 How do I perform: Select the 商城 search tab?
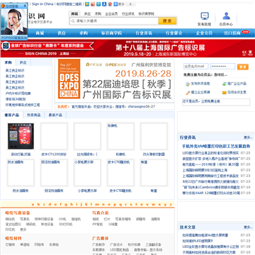[74, 13]
